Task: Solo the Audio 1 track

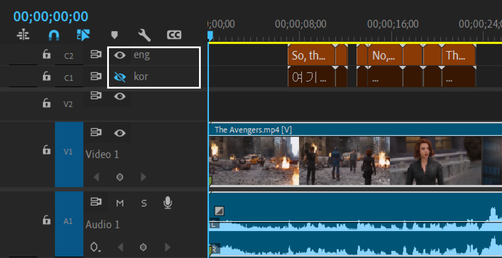Action: click(144, 203)
